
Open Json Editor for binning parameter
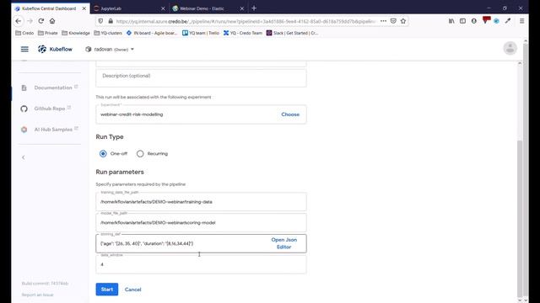coord(283,243)
